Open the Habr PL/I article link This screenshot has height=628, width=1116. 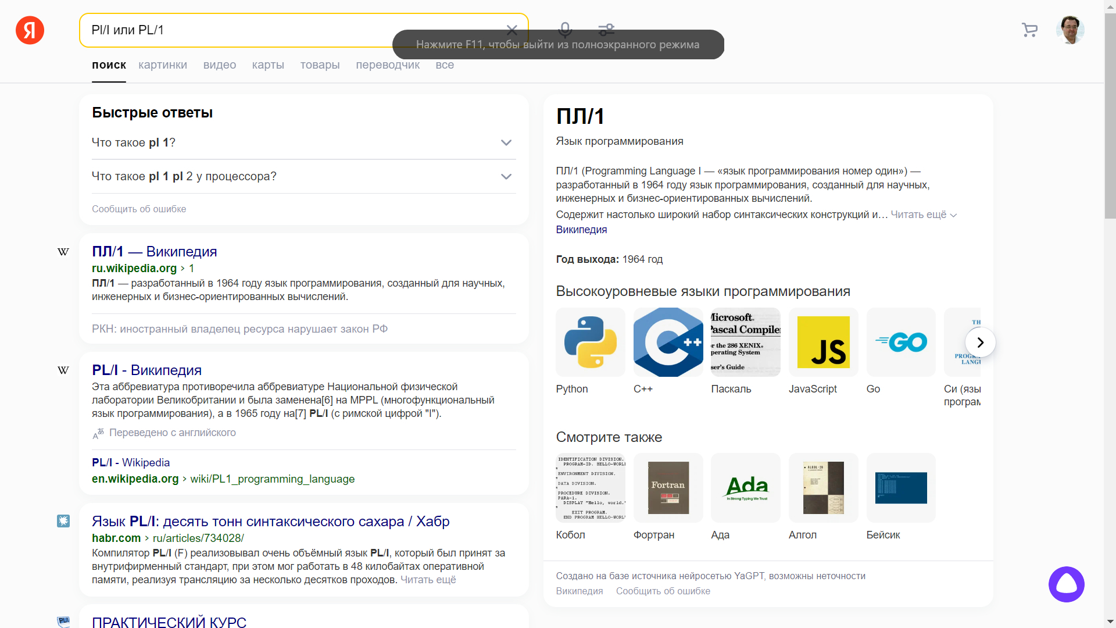click(270, 521)
